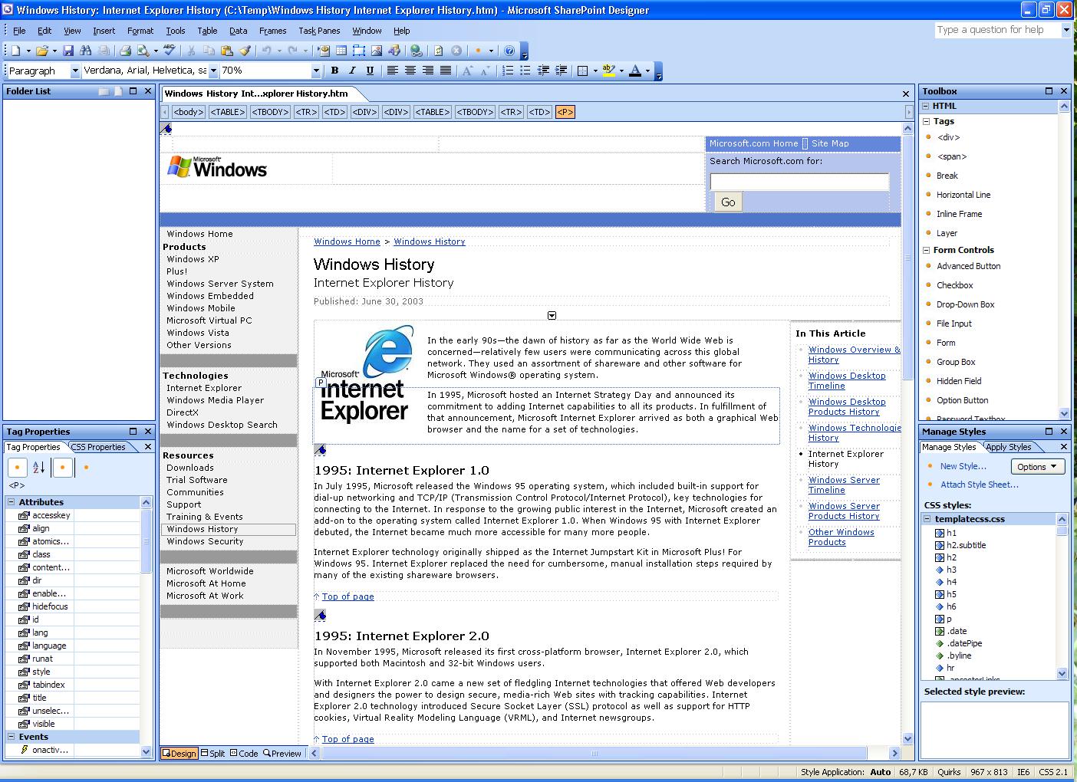Viewport: 1077px width, 782px height.
Task: Open the Format menu
Action: (140, 31)
